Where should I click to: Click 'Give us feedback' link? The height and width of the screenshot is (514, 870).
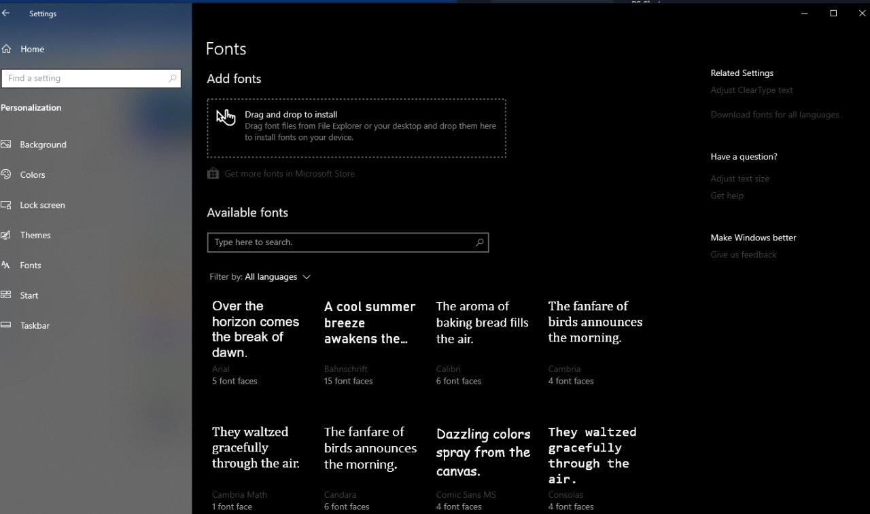point(744,255)
